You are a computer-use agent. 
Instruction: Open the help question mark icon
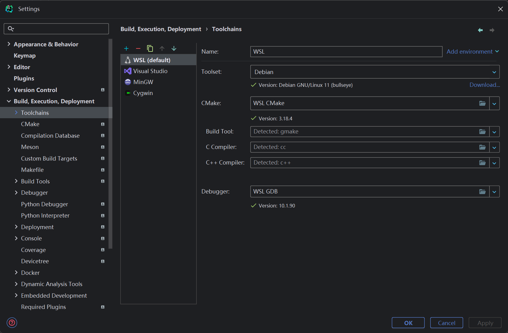click(x=12, y=323)
